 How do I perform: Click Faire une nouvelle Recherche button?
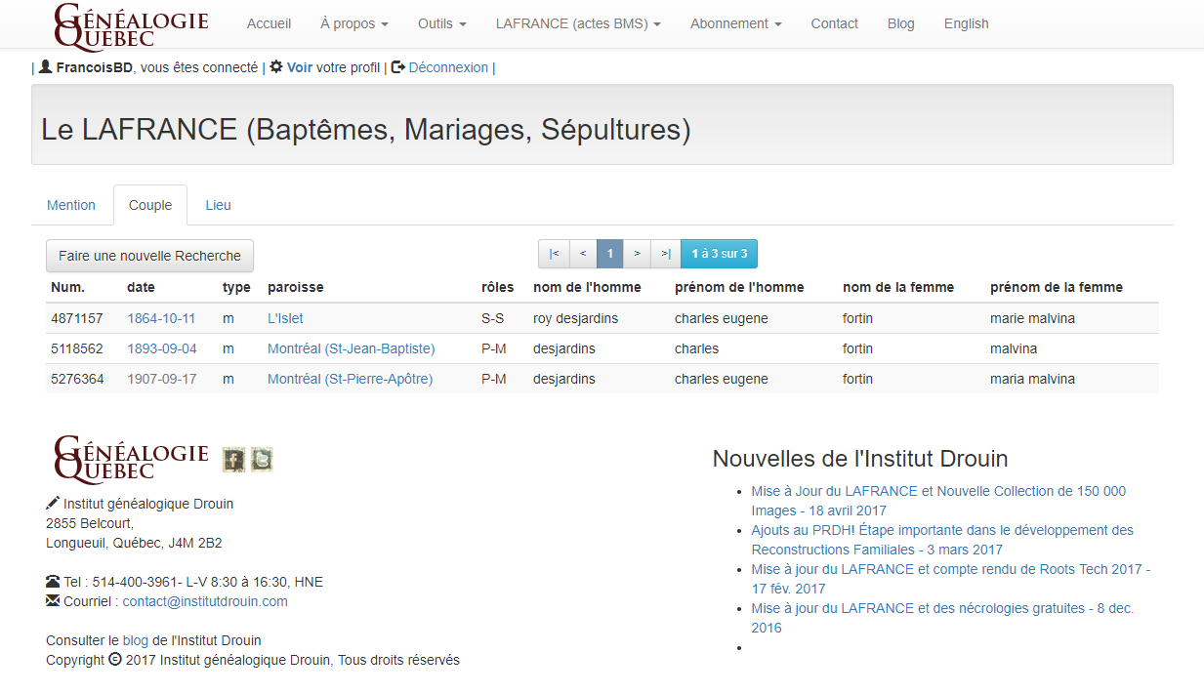click(x=150, y=256)
